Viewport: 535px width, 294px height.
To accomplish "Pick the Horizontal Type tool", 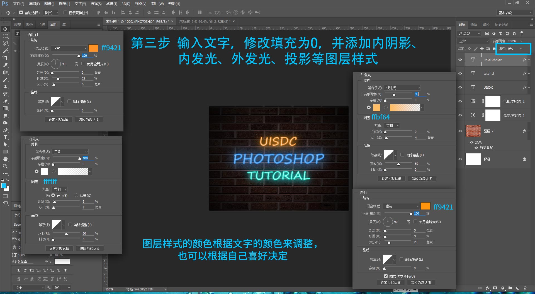I will (5, 137).
